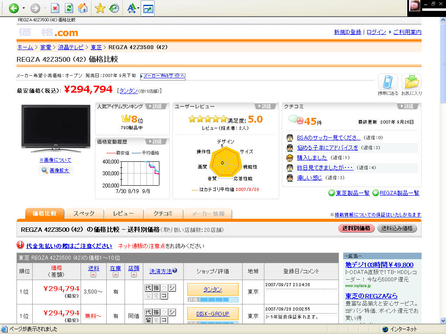Click face icon beside 優しい感じ
The height and width of the screenshot is (334, 446).
point(290,178)
